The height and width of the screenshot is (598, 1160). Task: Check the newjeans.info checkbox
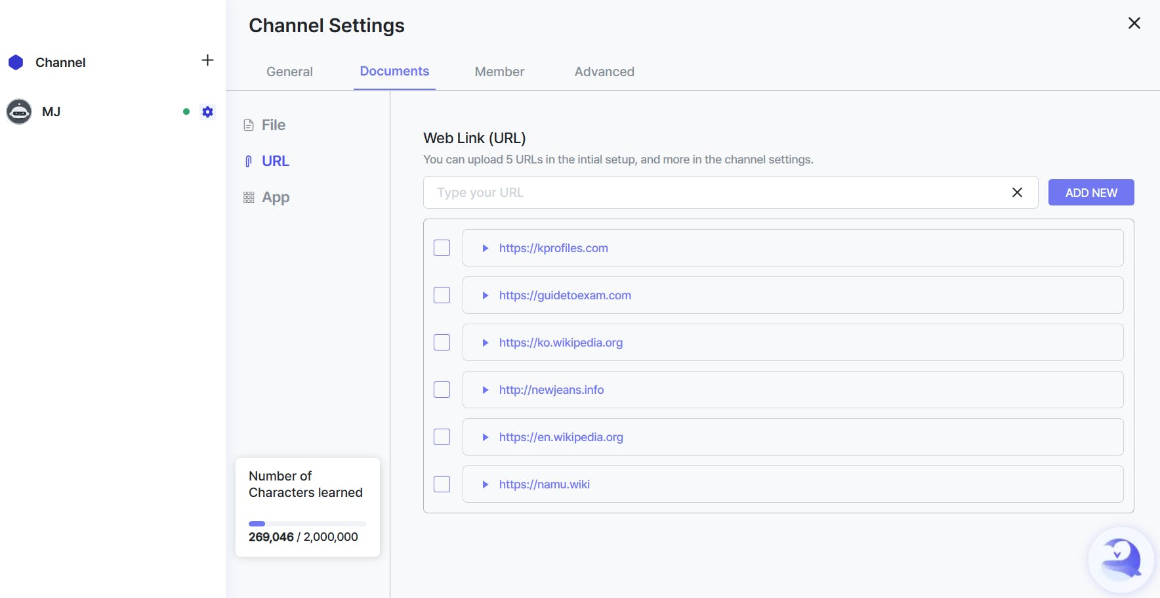pyautogui.click(x=442, y=389)
